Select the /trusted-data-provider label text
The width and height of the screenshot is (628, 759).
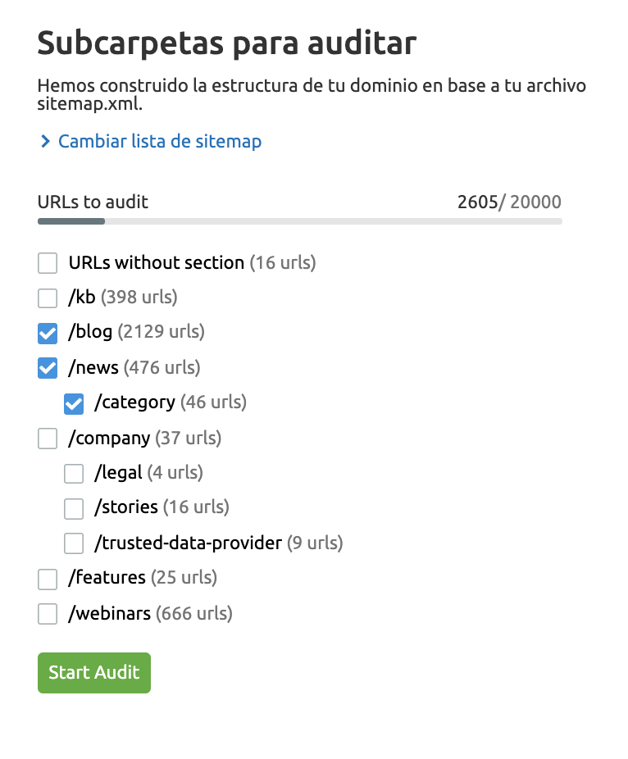coord(189,543)
